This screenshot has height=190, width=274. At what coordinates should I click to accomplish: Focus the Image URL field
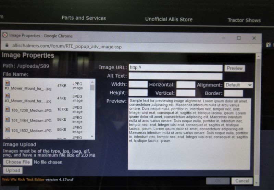pyautogui.click(x=176, y=68)
